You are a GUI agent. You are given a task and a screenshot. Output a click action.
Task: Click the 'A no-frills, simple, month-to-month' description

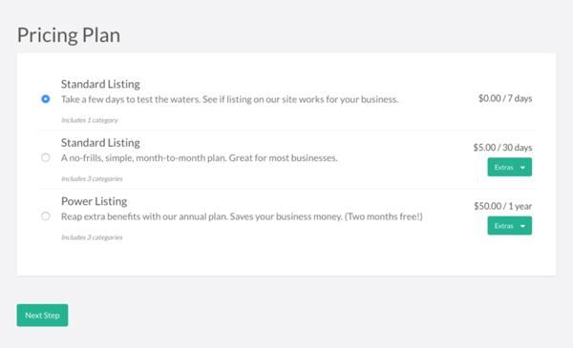[x=200, y=158]
